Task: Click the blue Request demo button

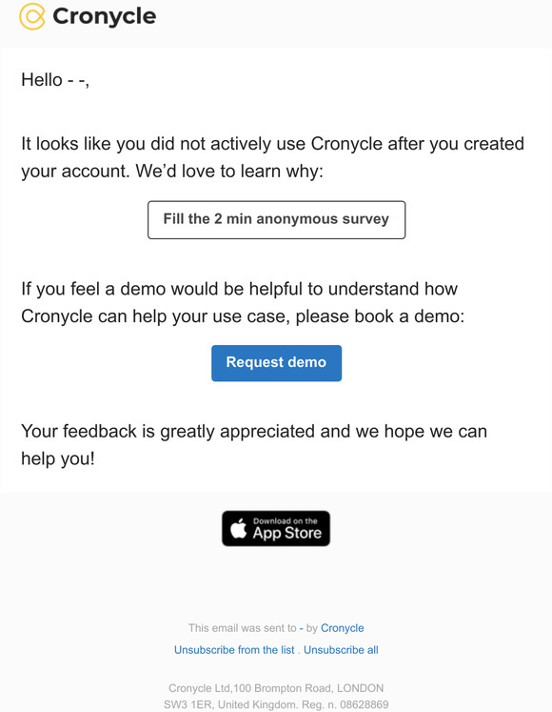Action: click(x=276, y=363)
